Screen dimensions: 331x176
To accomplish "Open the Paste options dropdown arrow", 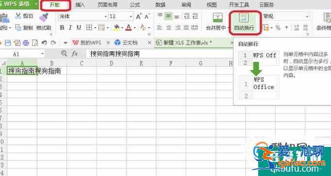I will click(10, 28).
